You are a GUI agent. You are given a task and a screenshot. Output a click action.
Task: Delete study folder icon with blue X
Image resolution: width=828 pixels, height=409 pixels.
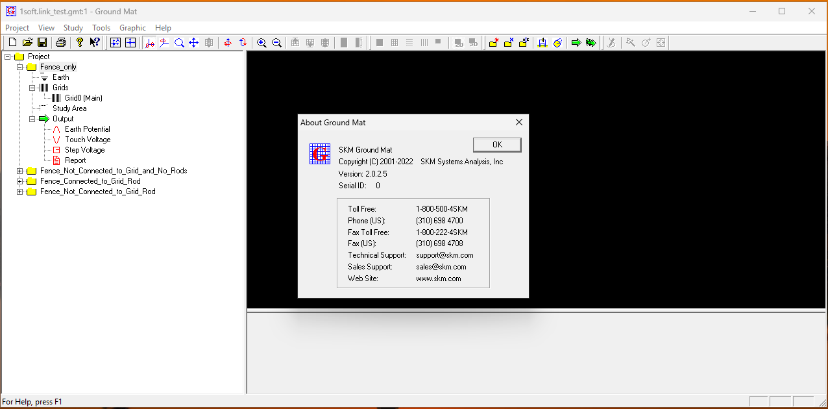509,43
